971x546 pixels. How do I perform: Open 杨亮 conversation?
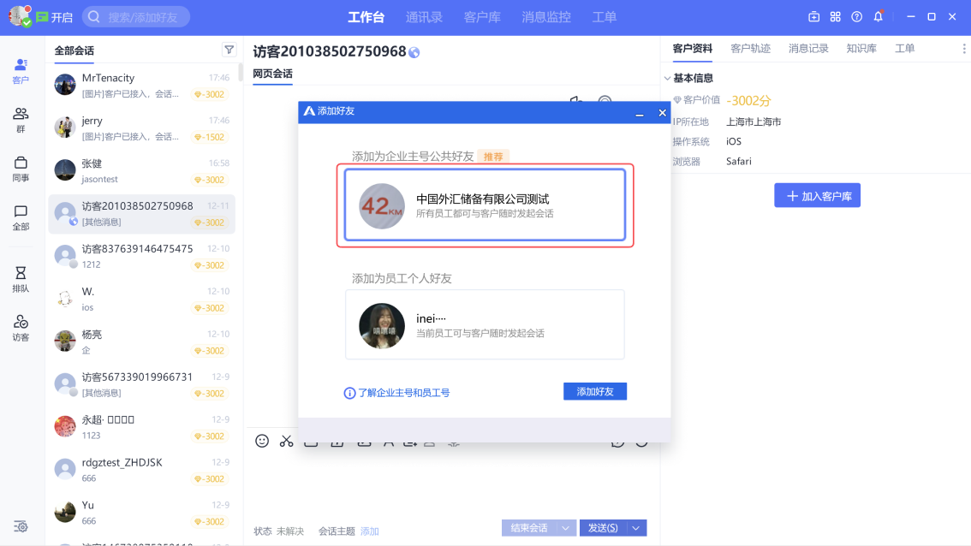point(142,341)
